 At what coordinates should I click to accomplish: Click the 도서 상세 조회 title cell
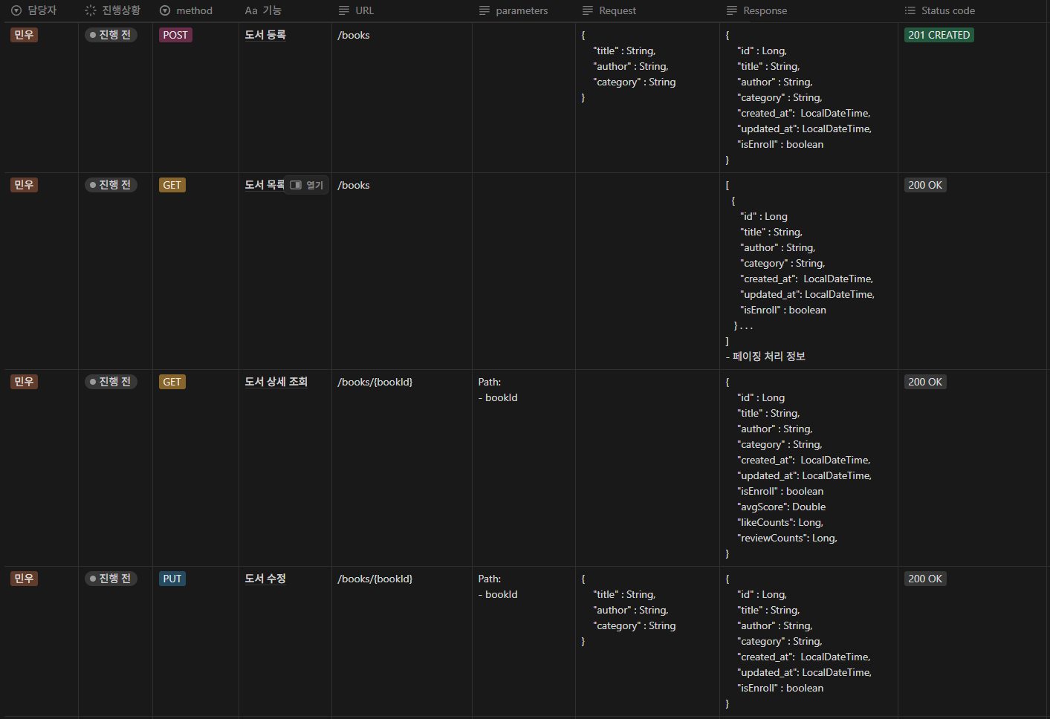click(x=285, y=468)
